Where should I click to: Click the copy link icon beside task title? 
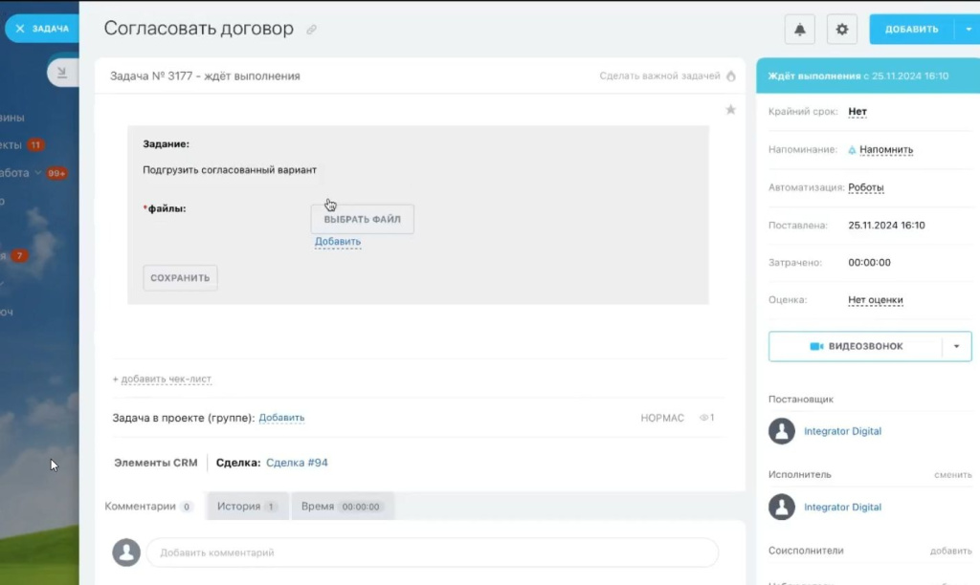coord(311,31)
